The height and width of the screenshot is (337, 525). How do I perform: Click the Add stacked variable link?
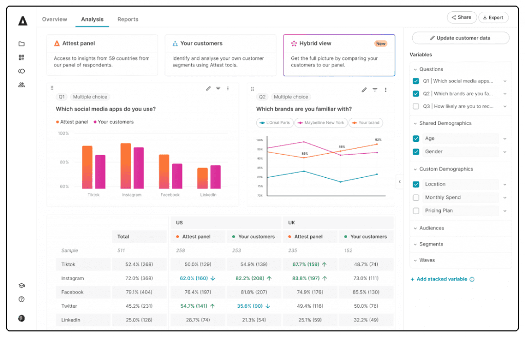click(x=441, y=279)
